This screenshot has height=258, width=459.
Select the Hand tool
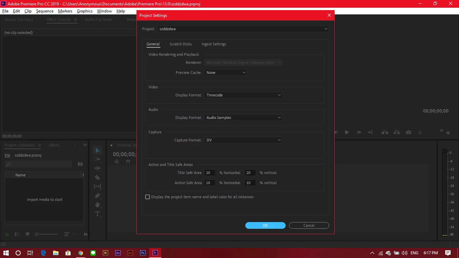pos(97,205)
